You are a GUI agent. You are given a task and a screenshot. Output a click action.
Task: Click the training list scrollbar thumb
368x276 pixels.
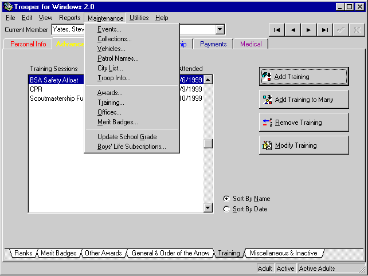(208, 144)
